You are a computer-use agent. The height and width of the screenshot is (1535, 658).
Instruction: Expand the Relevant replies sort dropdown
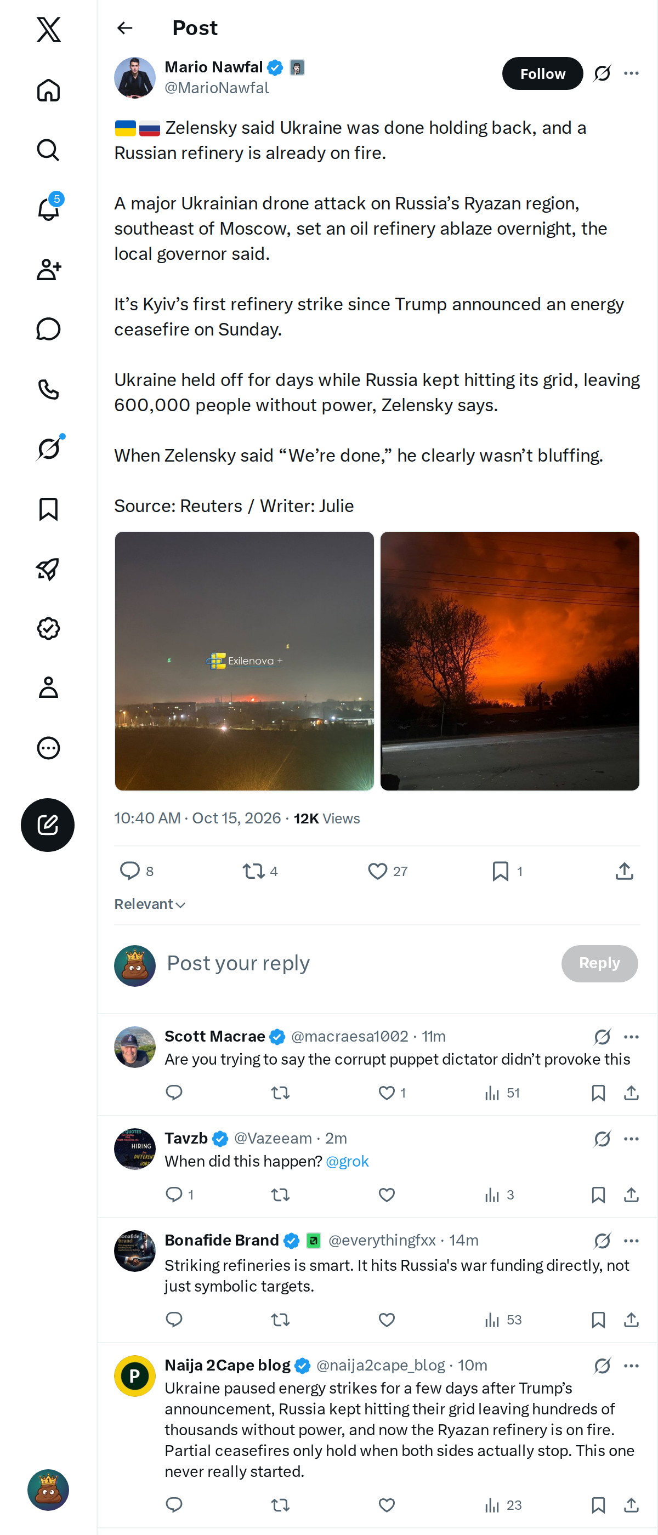click(150, 904)
